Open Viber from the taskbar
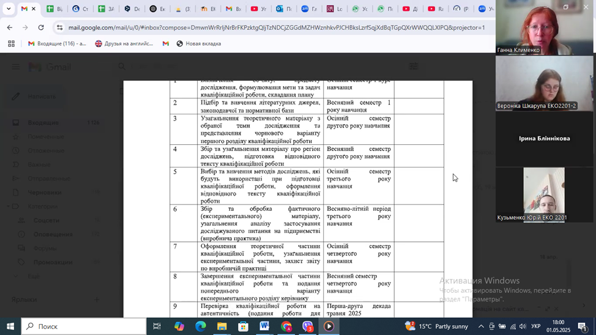 pos(308,326)
